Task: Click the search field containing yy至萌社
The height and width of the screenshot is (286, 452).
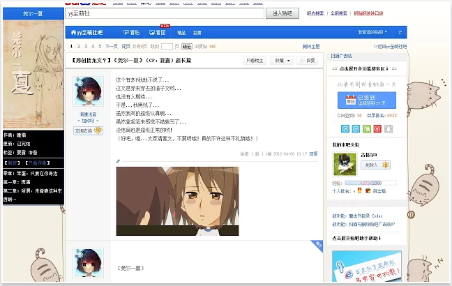Action: click(x=165, y=13)
